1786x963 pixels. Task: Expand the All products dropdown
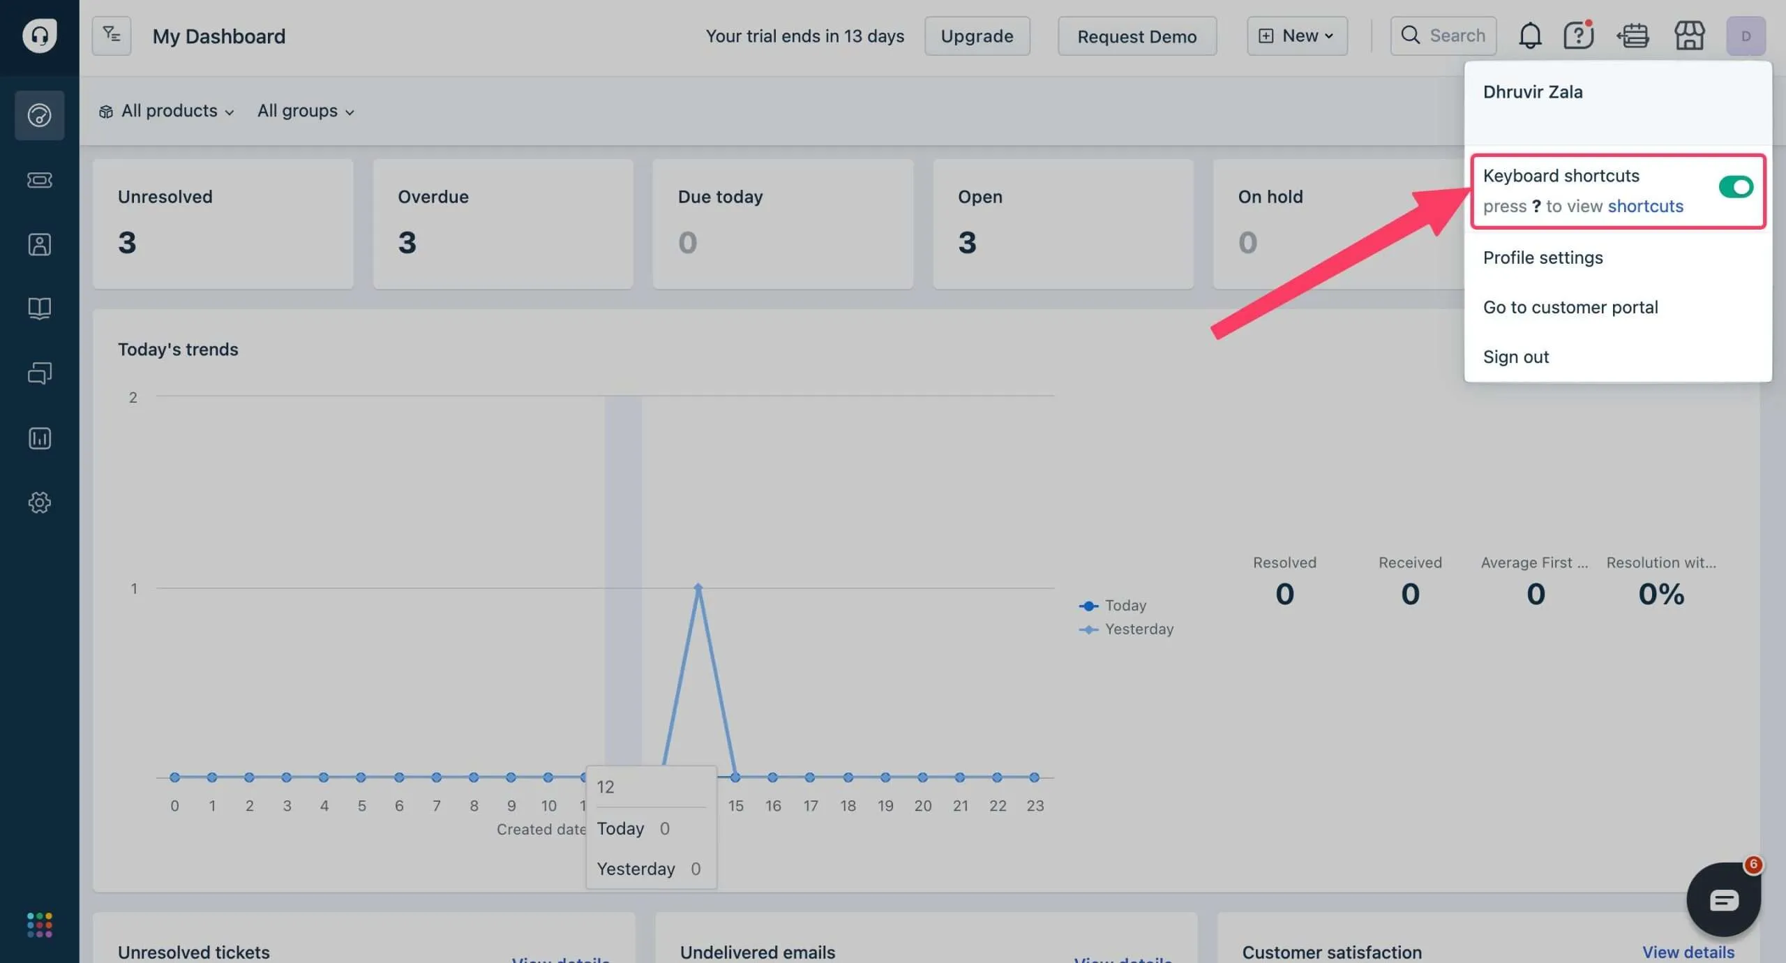pos(167,111)
